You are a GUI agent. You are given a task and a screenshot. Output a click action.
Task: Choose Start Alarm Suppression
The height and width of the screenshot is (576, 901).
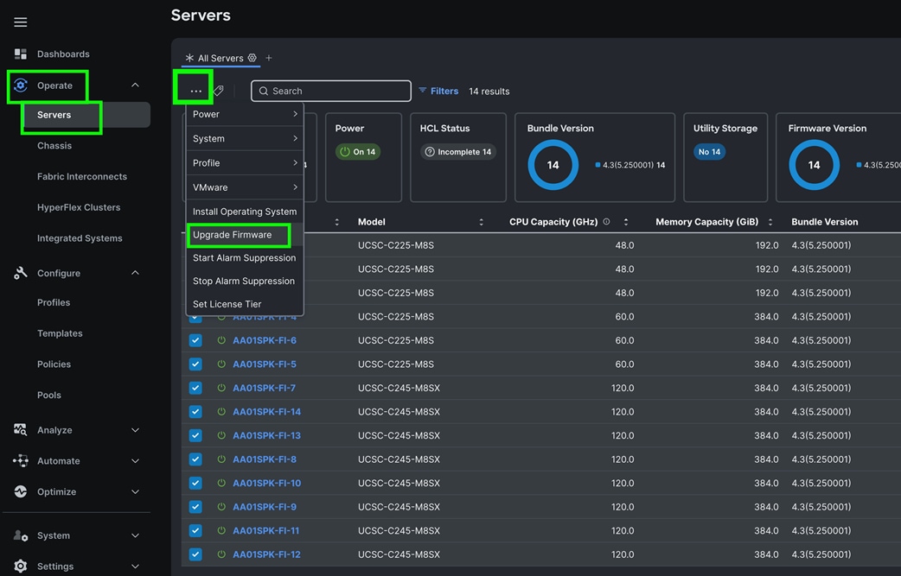[x=245, y=257]
